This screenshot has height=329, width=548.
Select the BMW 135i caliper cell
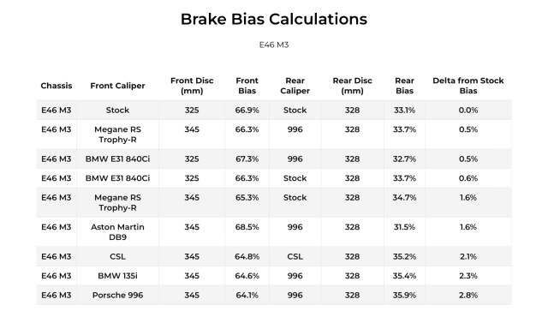[x=118, y=276]
